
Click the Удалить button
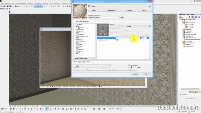pyautogui.click(x=129, y=10)
